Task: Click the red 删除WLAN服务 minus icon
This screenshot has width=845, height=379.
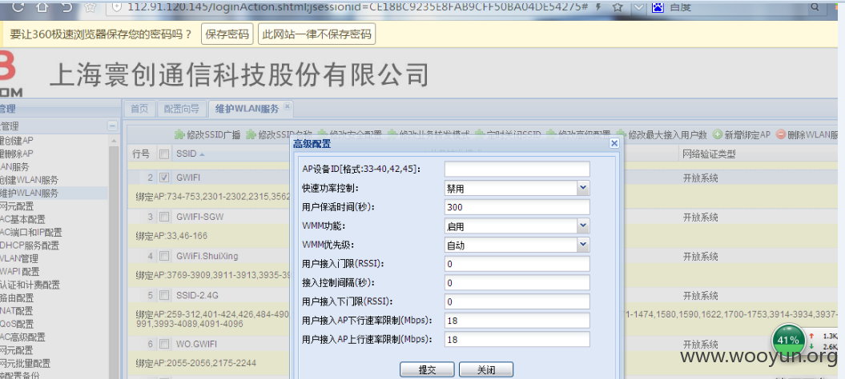Action: [x=781, y=134]
